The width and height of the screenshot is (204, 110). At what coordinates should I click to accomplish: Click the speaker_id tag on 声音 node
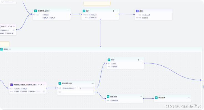(x=4, y=30)
